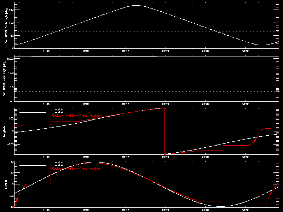Screen dimensions: 283x212
Task: Click the 02:30 time label under Longitude plot
Action: (x=166, y=157)
